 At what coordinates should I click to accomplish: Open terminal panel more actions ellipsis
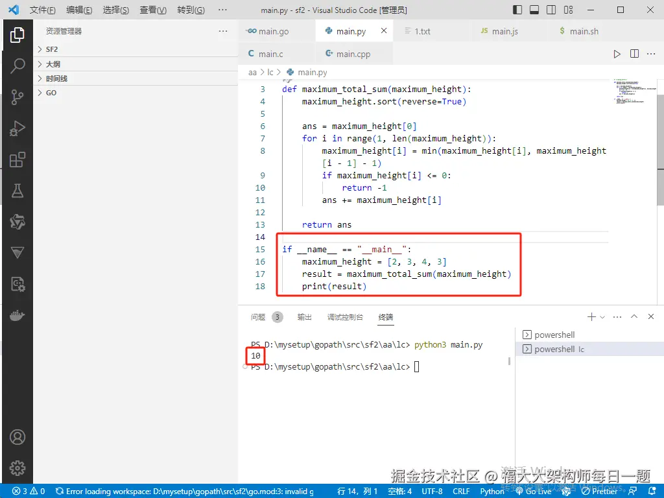click(617, 316)
